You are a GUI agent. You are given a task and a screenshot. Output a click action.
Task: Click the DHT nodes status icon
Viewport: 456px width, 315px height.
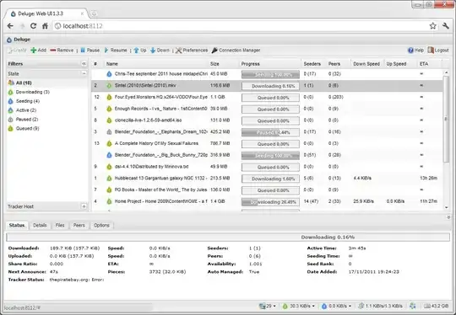(x=413, y=306)
